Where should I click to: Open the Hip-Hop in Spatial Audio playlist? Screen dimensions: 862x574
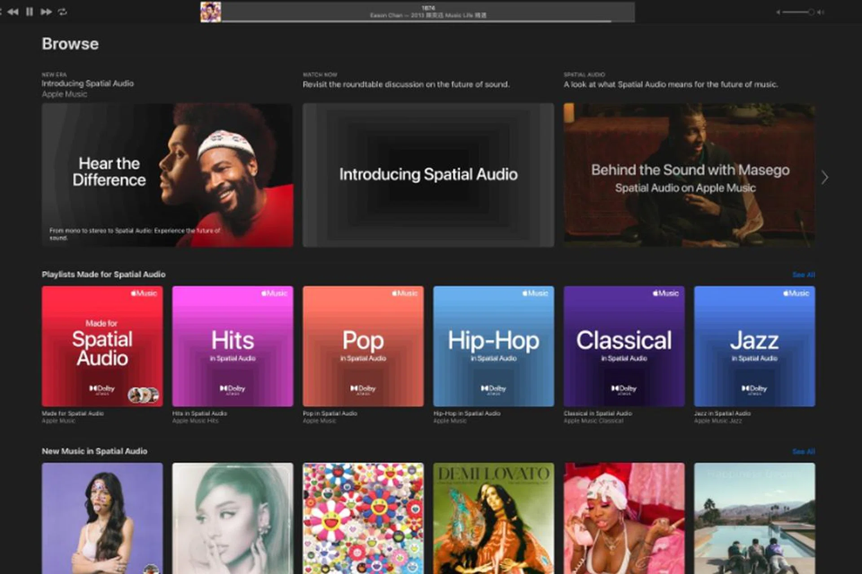pyautogui.click(x=493, y=346)
